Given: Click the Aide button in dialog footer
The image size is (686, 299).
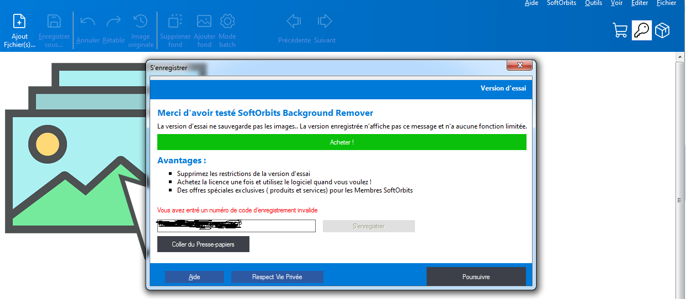Looking at the screenshot, I should click(x=194, y=277).
